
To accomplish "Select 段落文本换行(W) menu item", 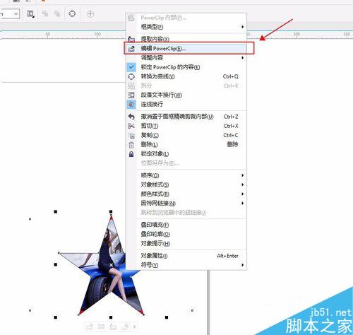I will tap(186, 95).
